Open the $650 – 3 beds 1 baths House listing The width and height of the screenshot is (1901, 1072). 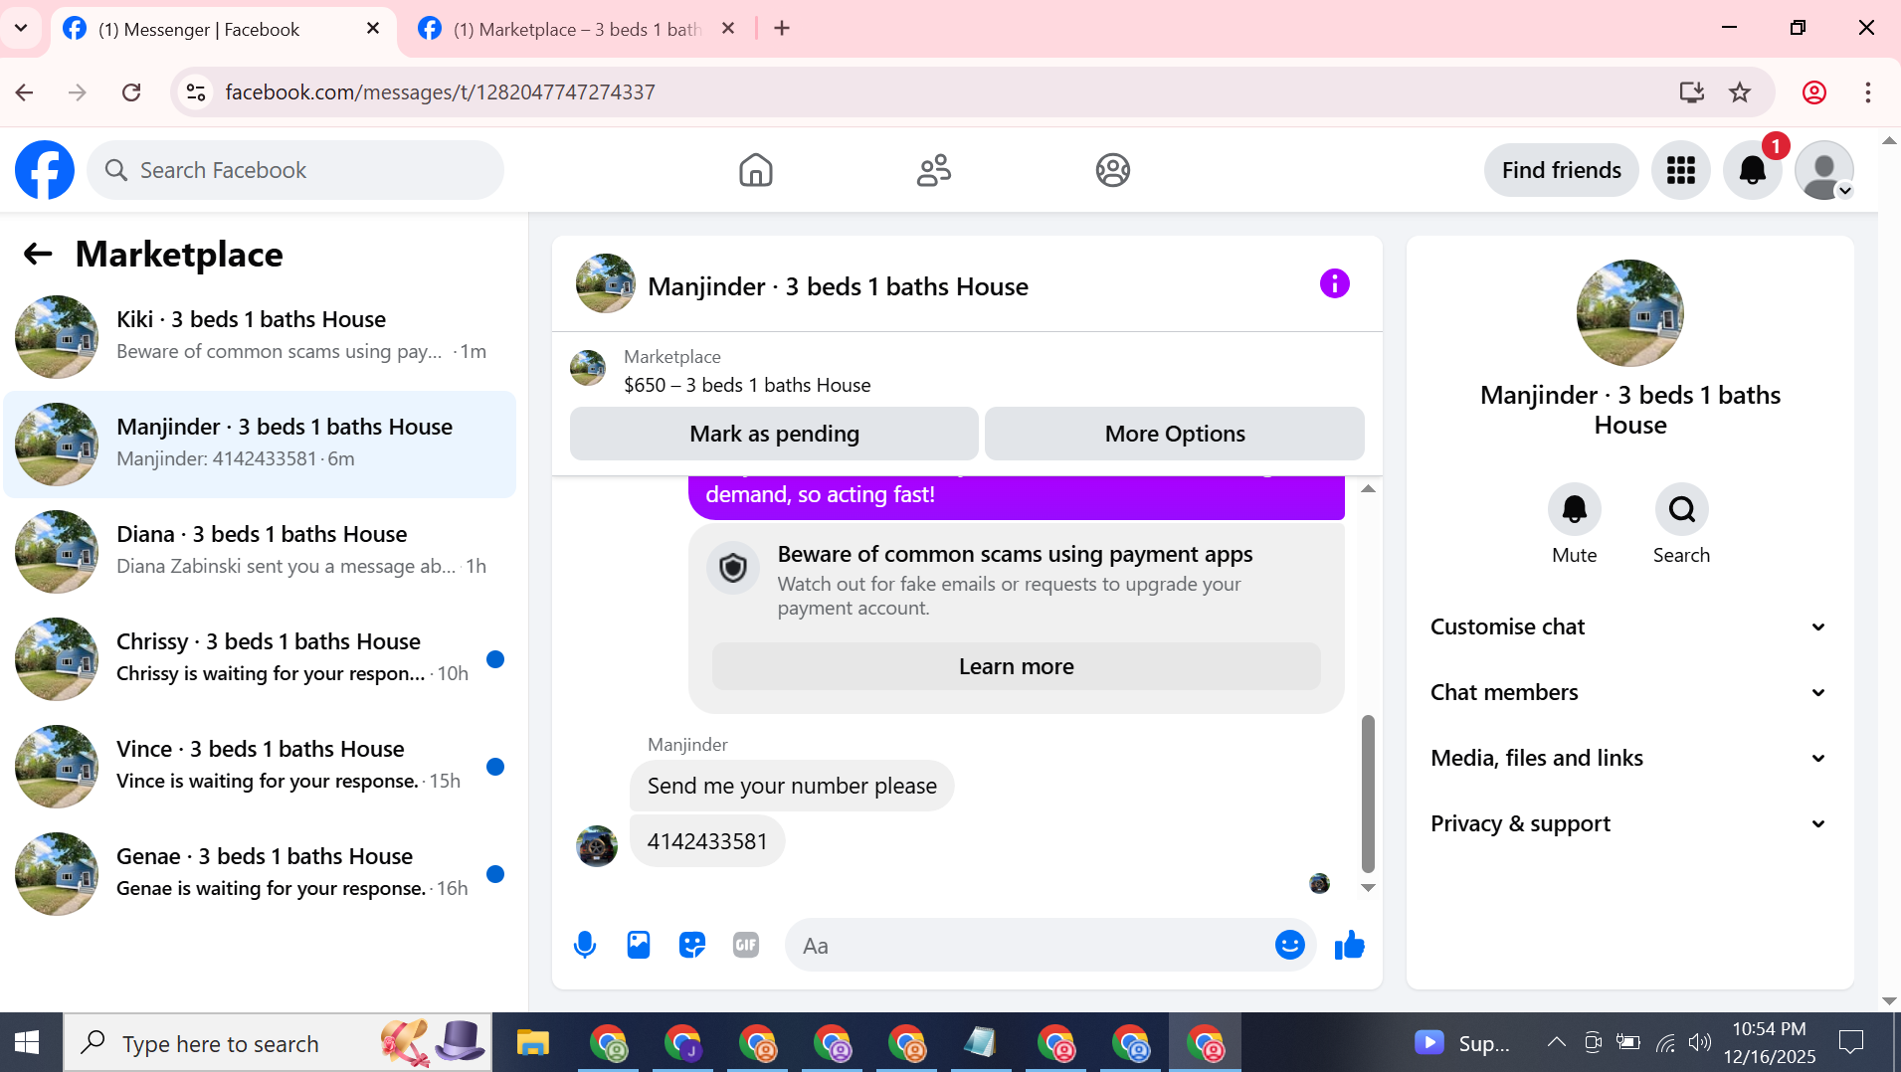747,385
